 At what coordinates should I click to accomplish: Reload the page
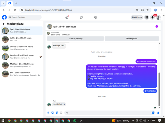15,10
